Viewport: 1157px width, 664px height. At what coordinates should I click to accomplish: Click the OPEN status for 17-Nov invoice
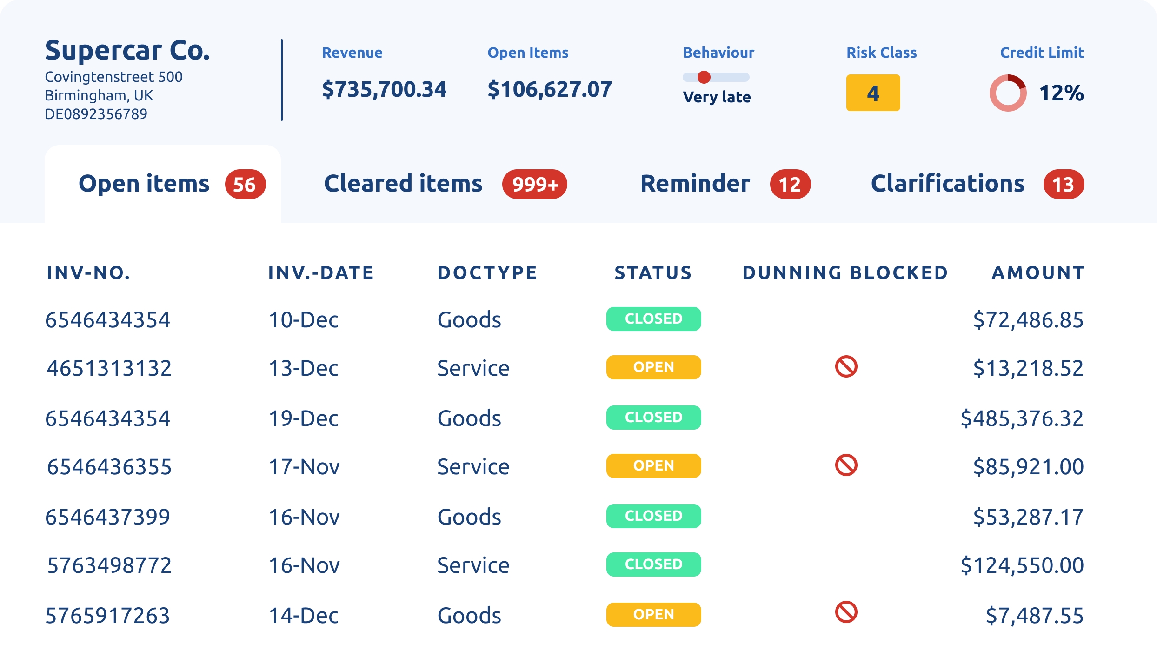(653, 466)
